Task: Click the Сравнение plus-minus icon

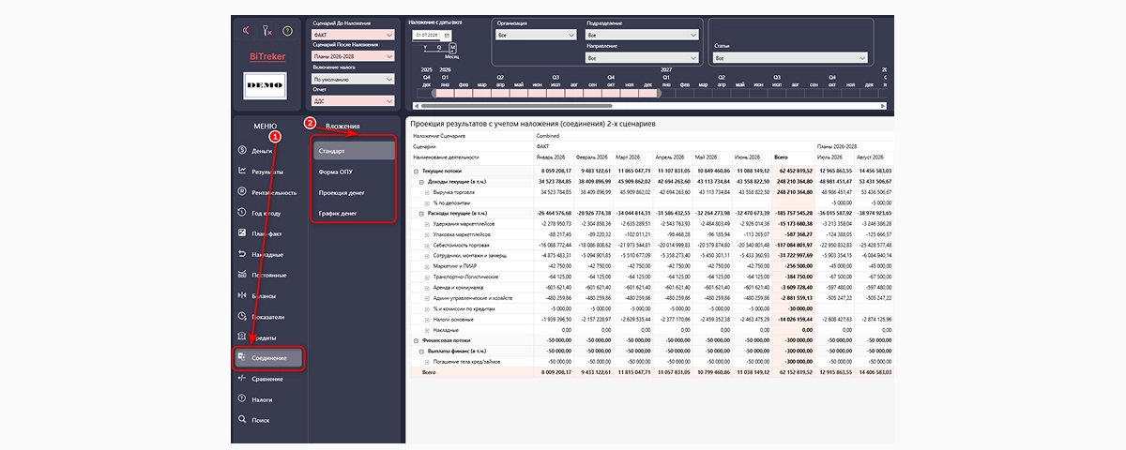Action: pos(242,379)
